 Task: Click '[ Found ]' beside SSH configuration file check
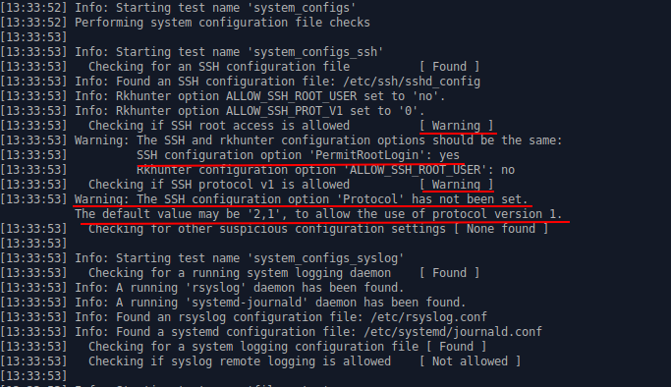point(449,66)
